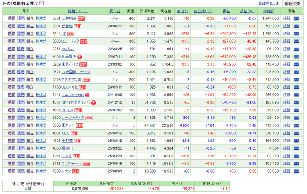
Task: Sort table by 損益(%) header
Action: [247, 11]
